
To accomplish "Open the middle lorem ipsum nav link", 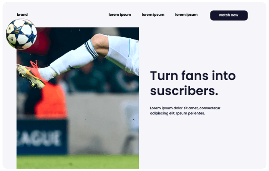I will tap(153, 15).
